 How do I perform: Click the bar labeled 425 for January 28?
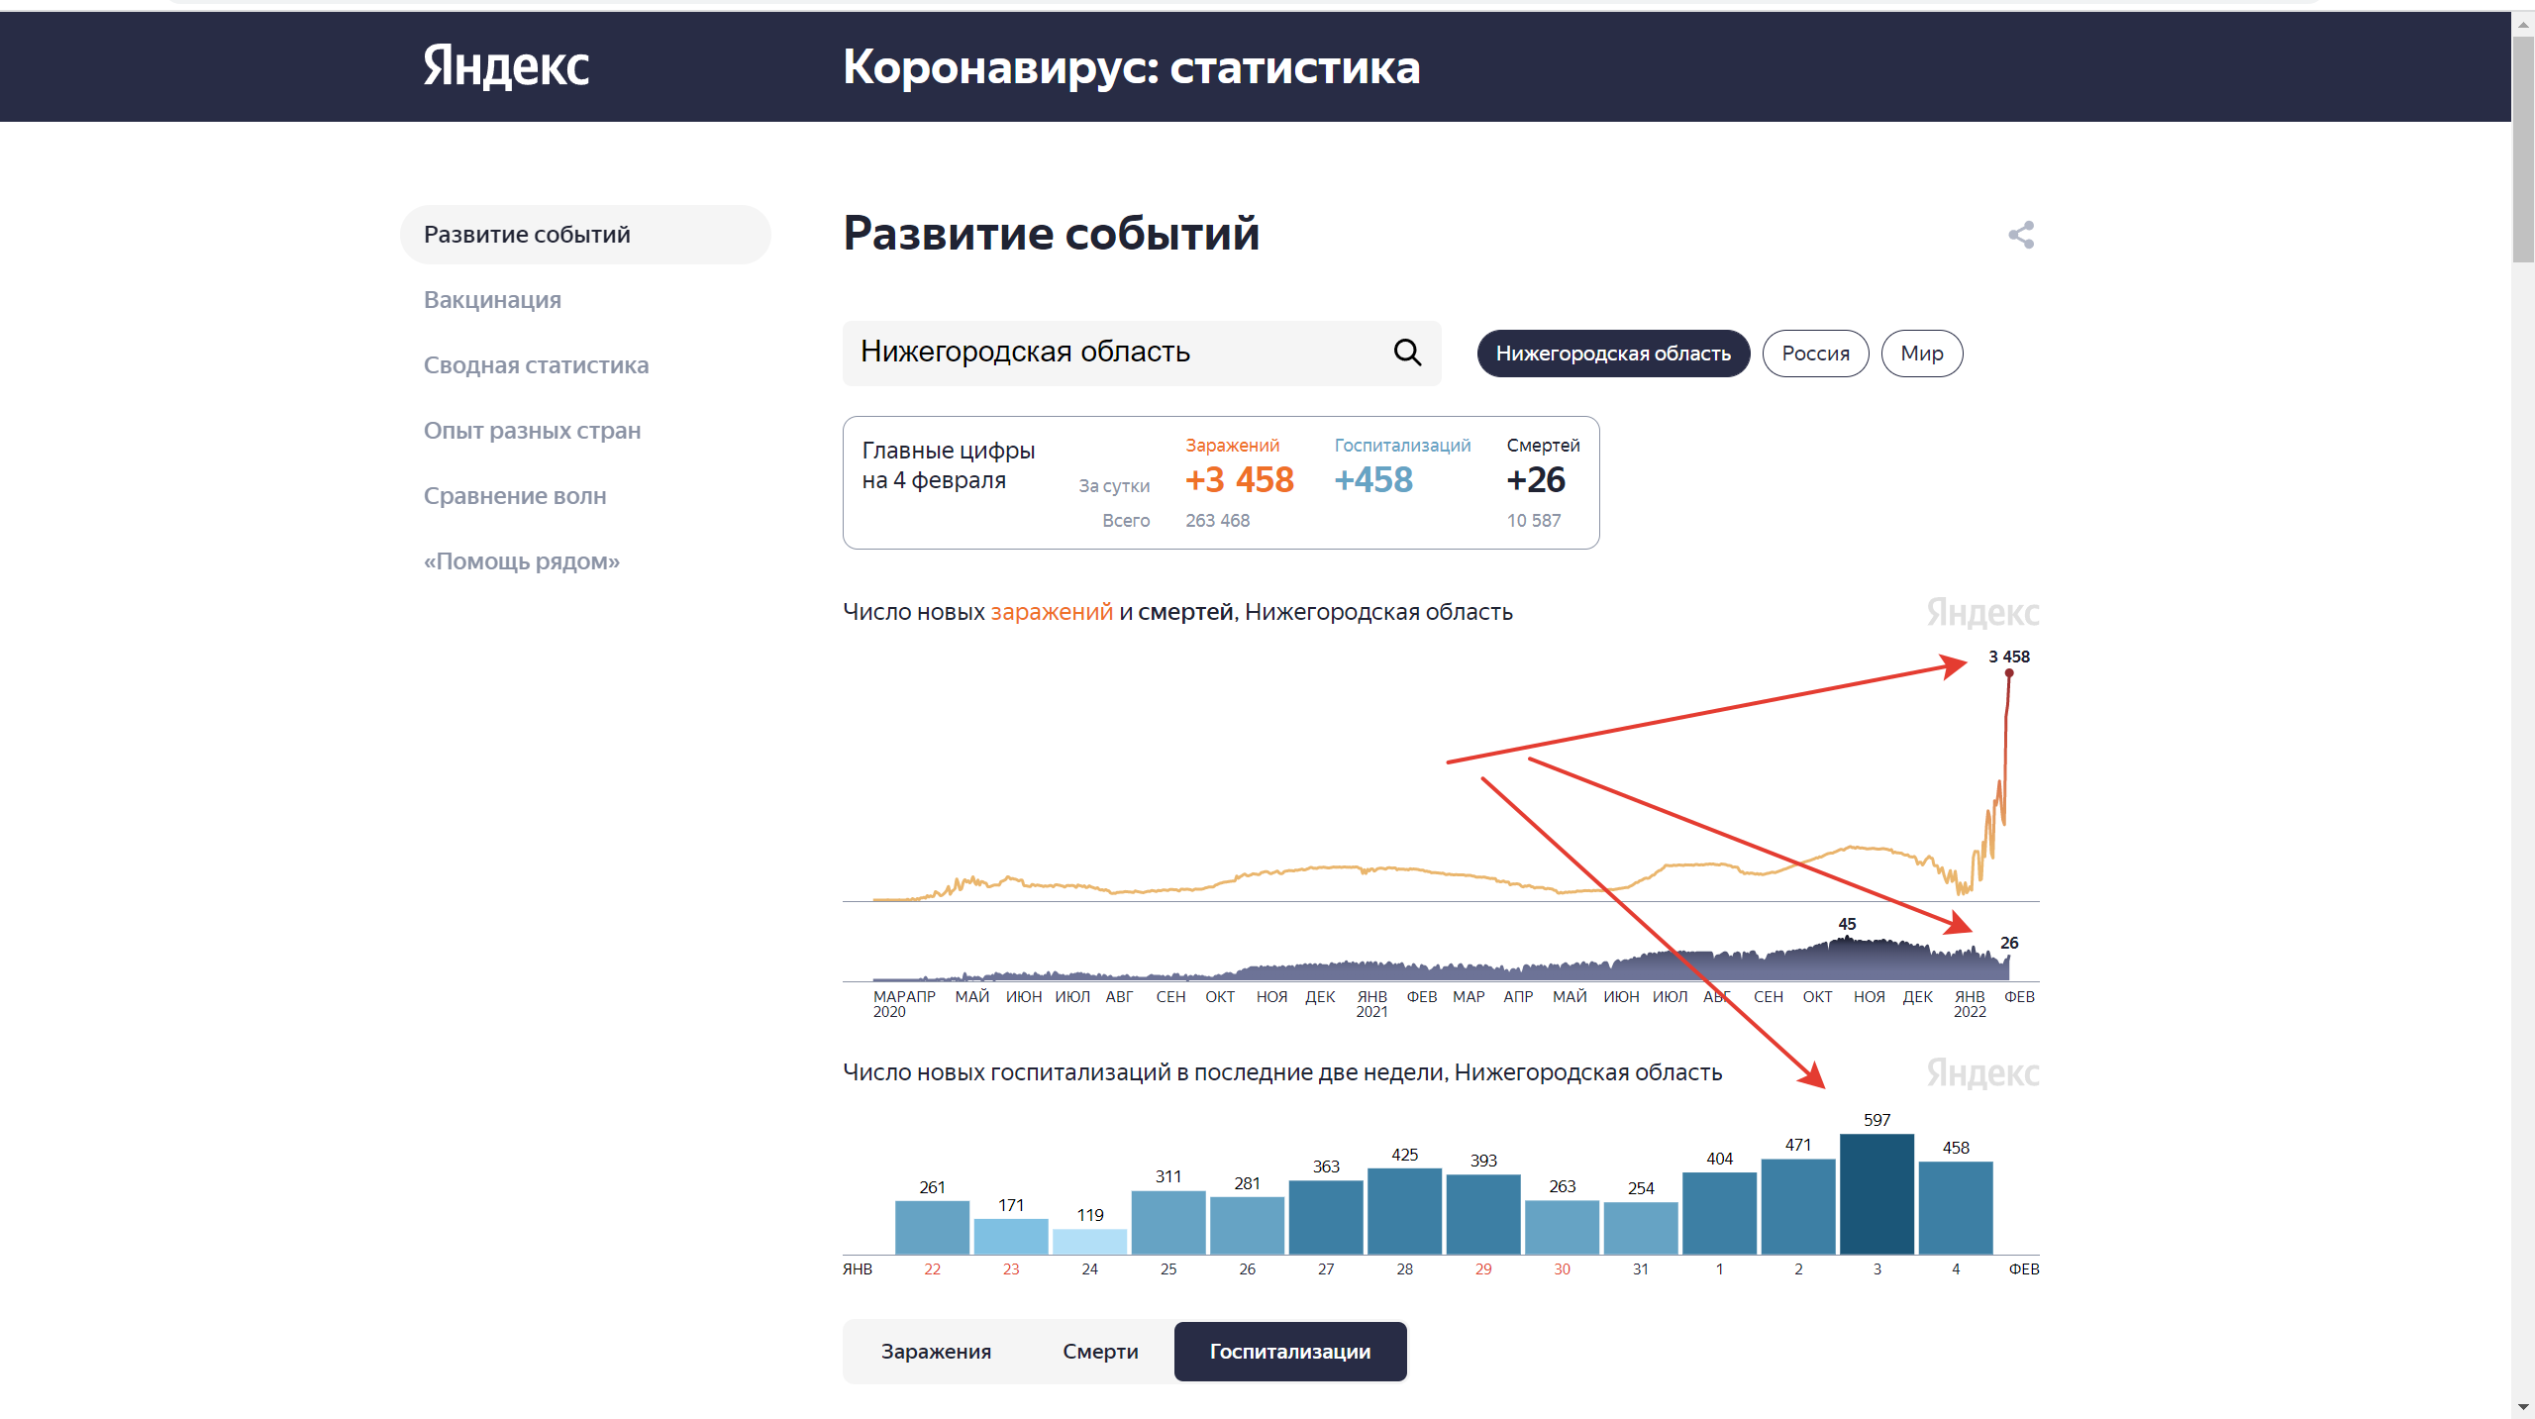(1404, 1211)
